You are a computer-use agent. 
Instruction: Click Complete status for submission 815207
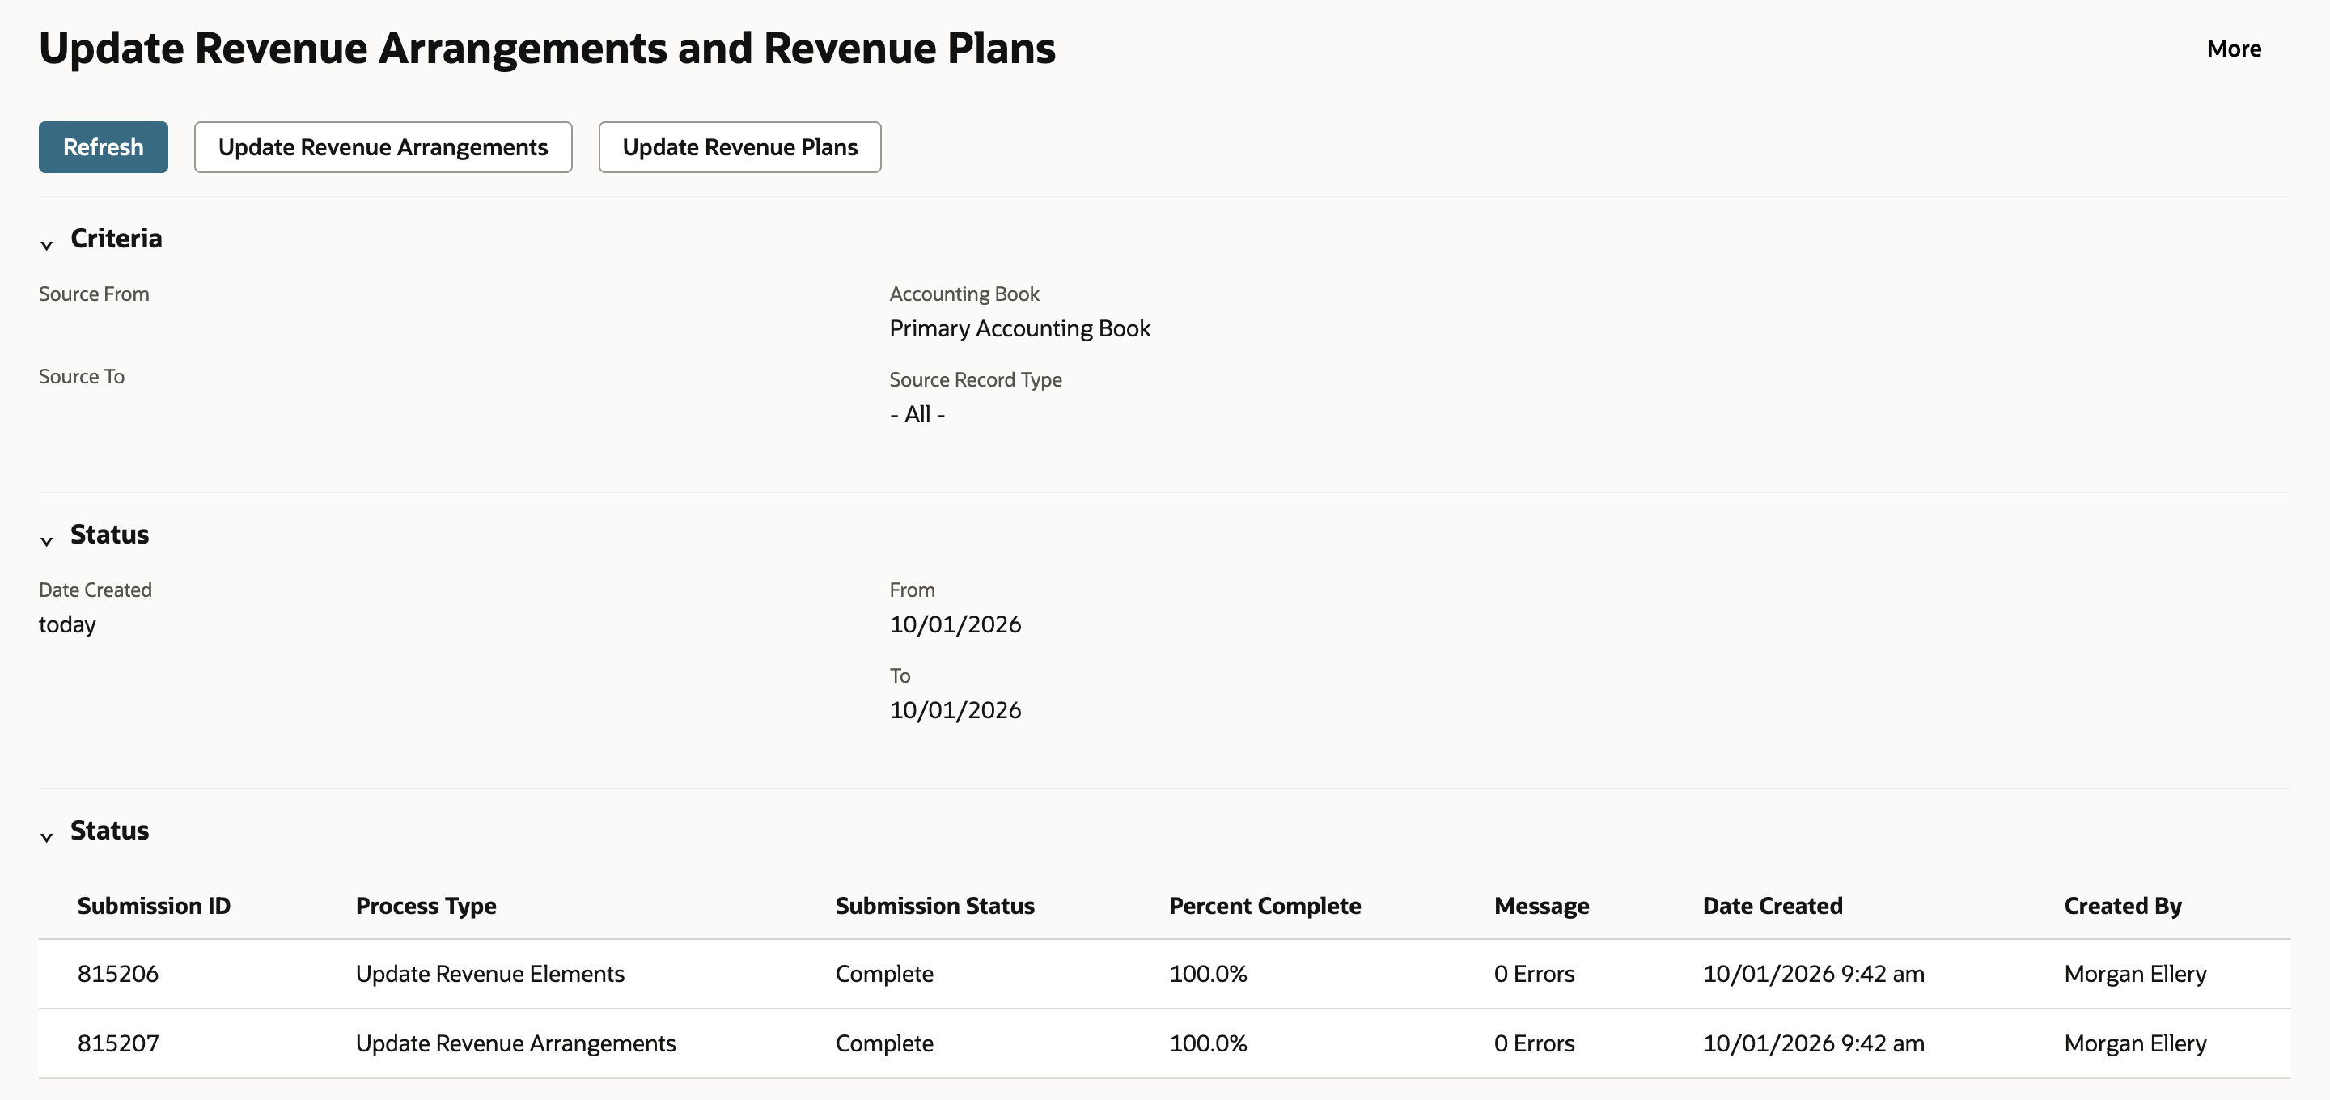pos(883,1043)
